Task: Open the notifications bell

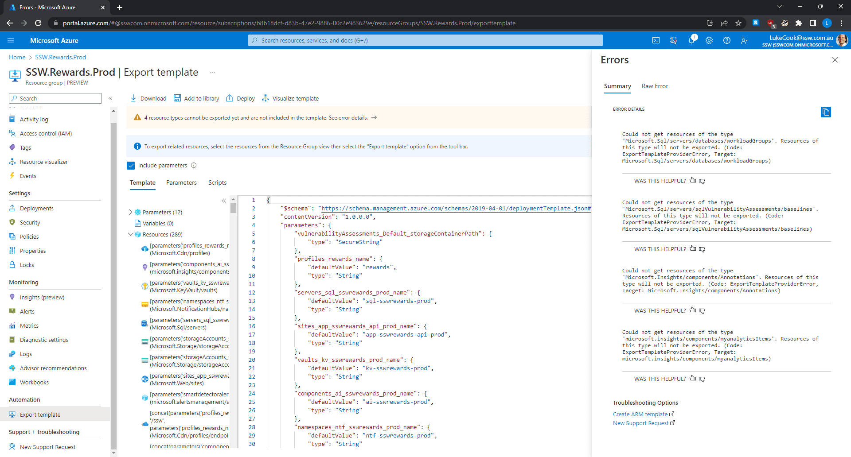Action: point(691,40)
